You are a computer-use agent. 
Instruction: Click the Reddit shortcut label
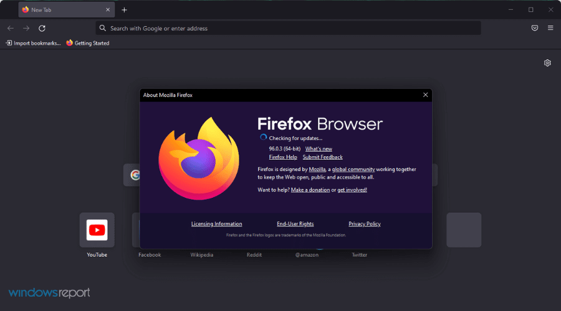[x=254, y=255]
